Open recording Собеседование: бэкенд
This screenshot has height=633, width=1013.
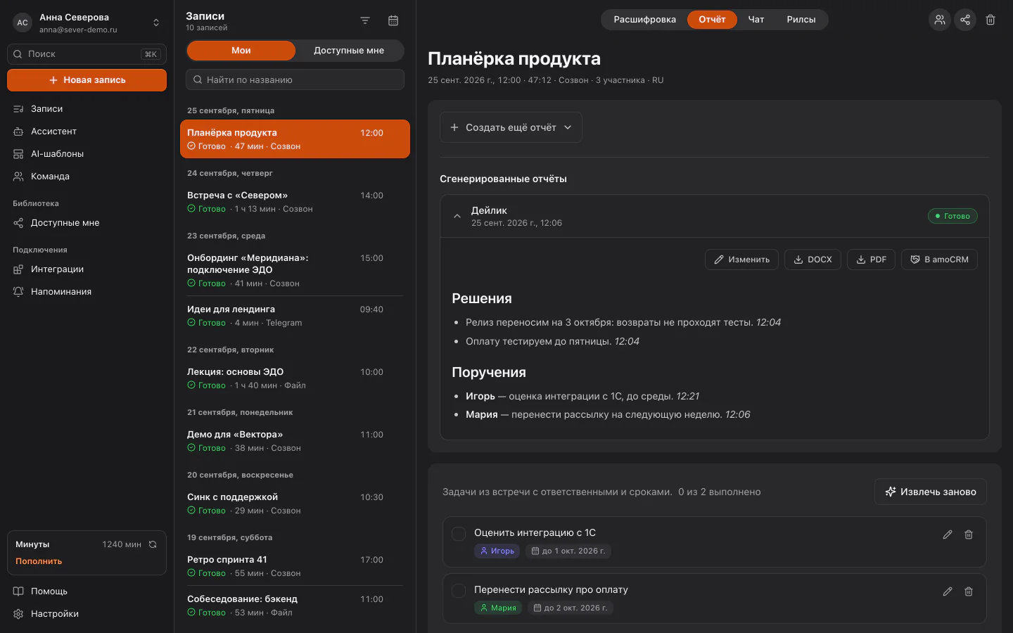coord(295,606)
